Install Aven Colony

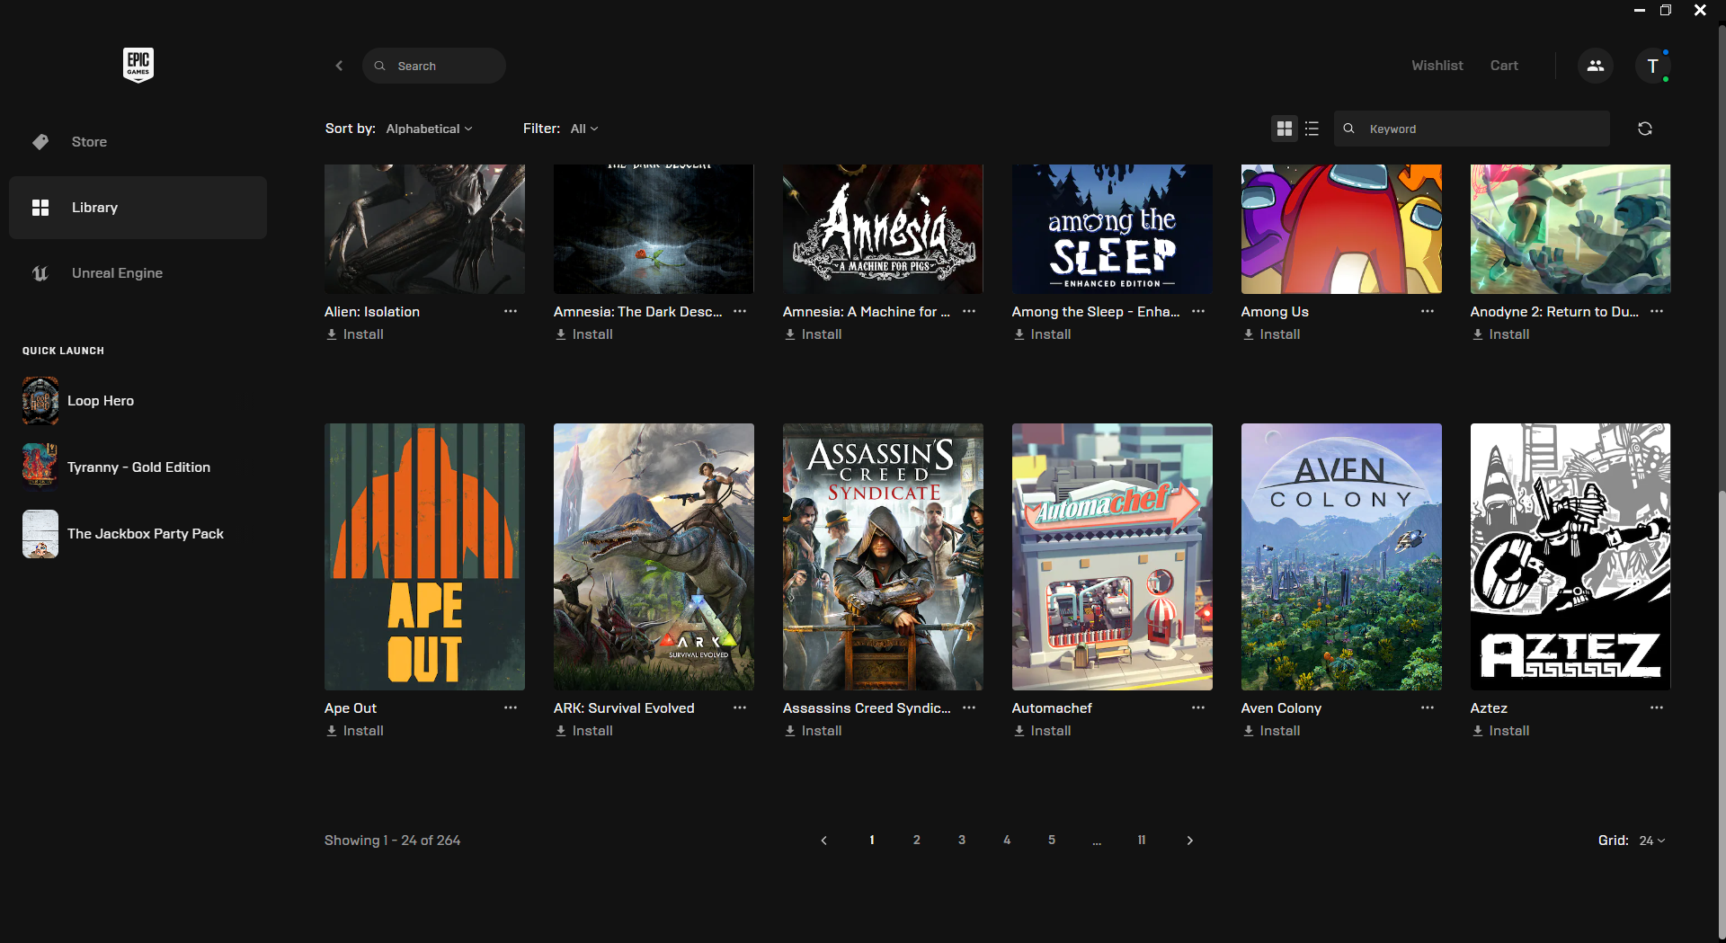pos(1271,731)
